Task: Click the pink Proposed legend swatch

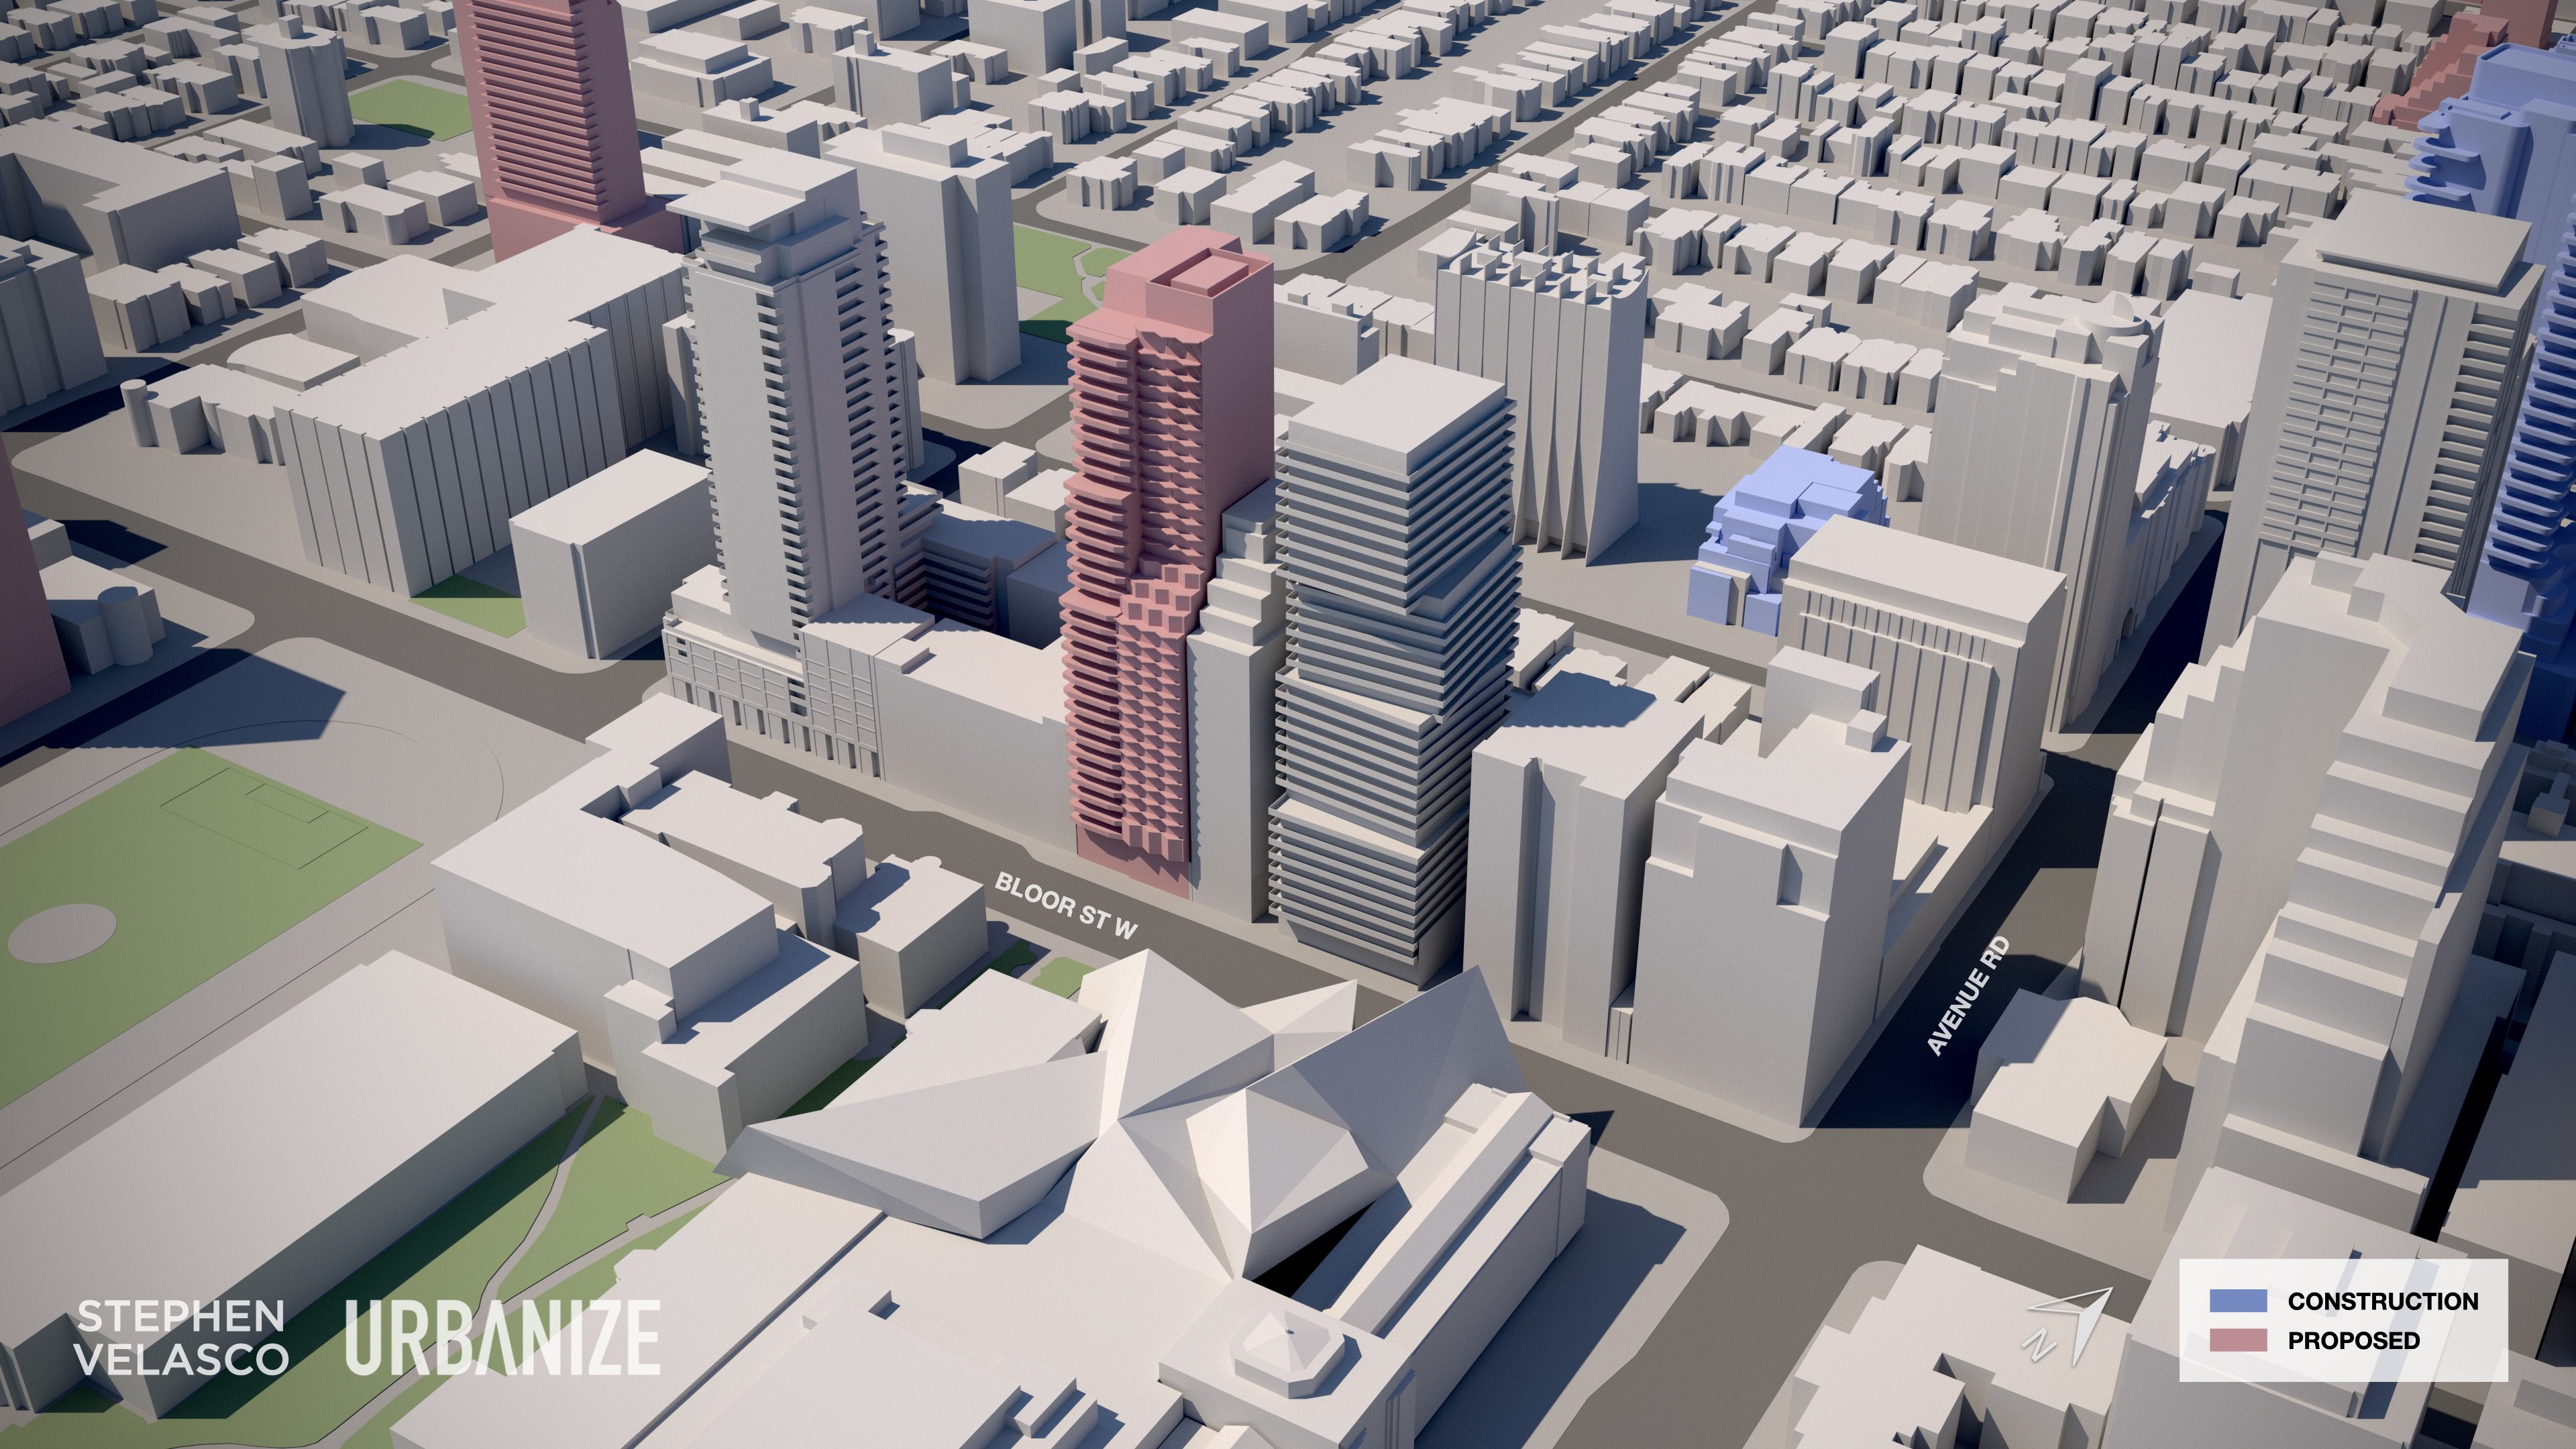Action: (x=2238, y=1341)
